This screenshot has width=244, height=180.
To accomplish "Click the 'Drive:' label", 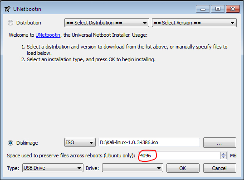I will tap(93, 168).
